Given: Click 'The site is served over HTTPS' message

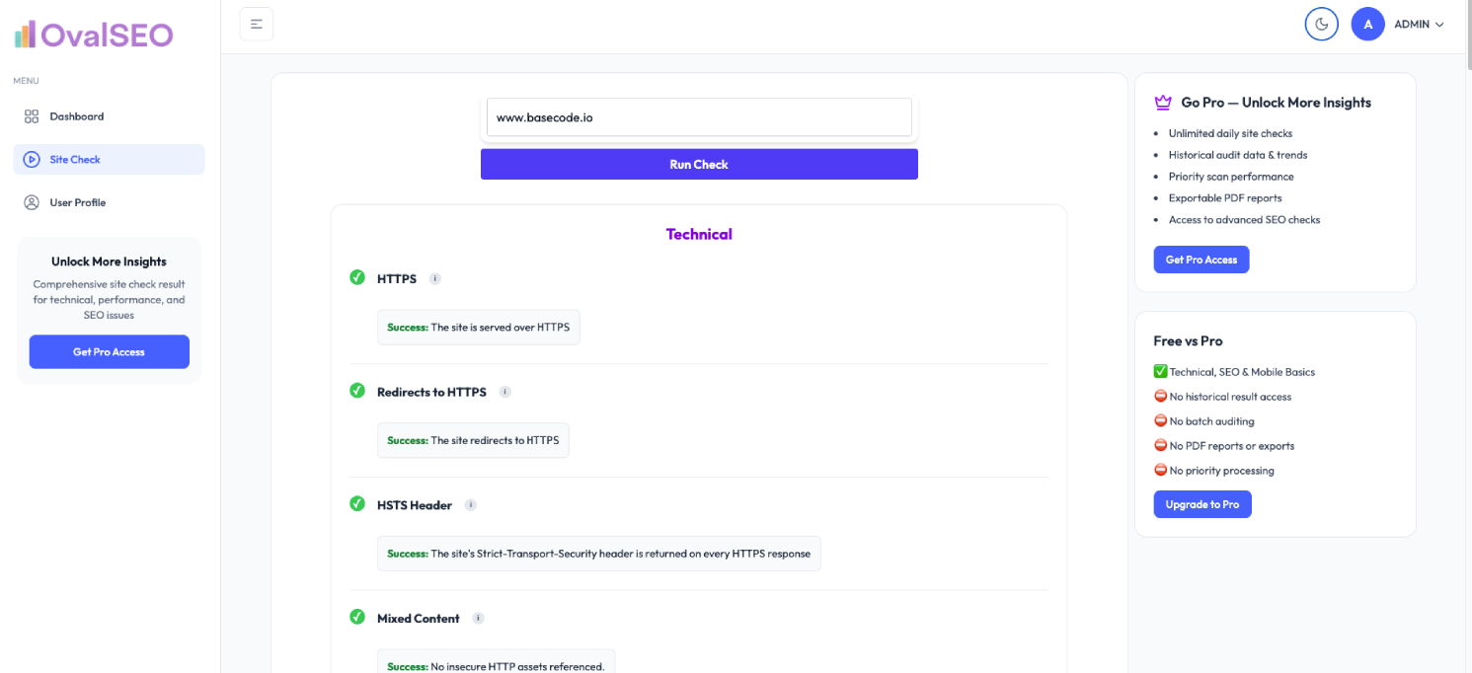Looking at the screenshot, I should click(x=479, y=327).
